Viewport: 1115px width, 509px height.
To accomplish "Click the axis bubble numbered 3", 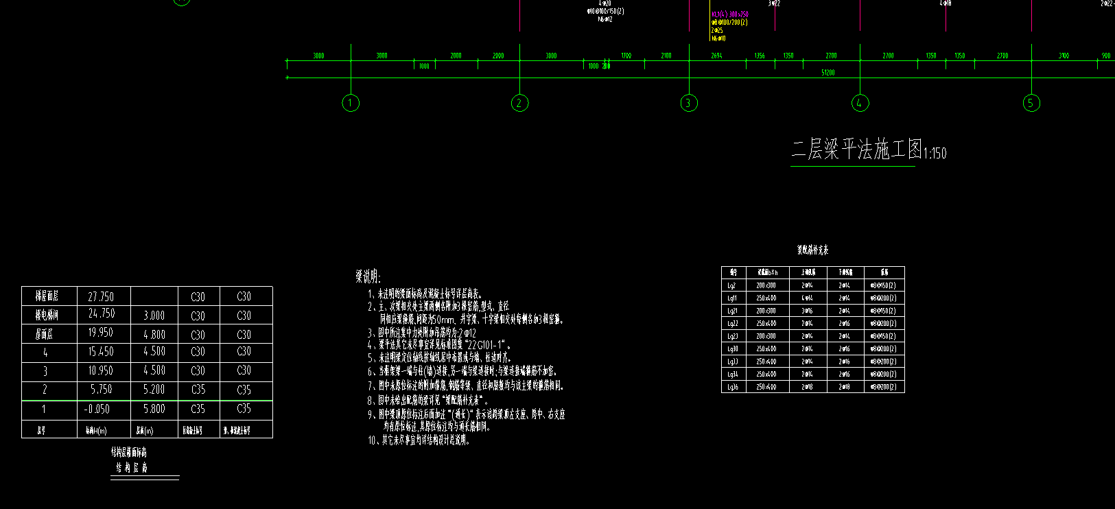I will pos(689,103).
